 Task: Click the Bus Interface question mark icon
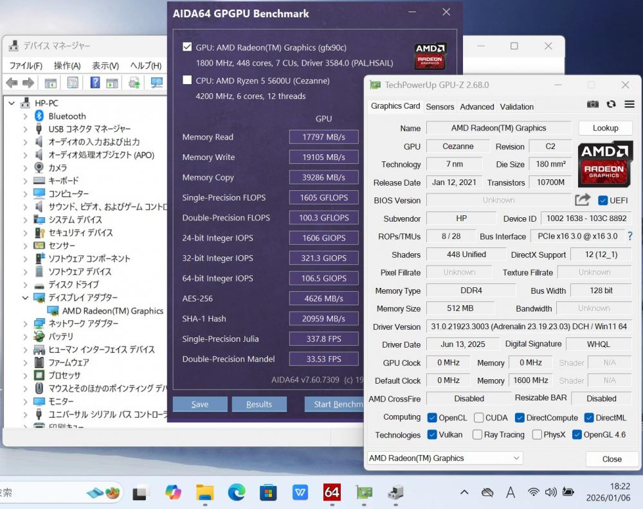629,237
